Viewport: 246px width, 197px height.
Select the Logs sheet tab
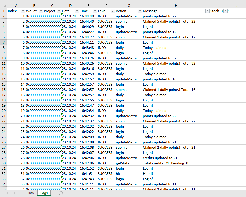pos(44,193)
